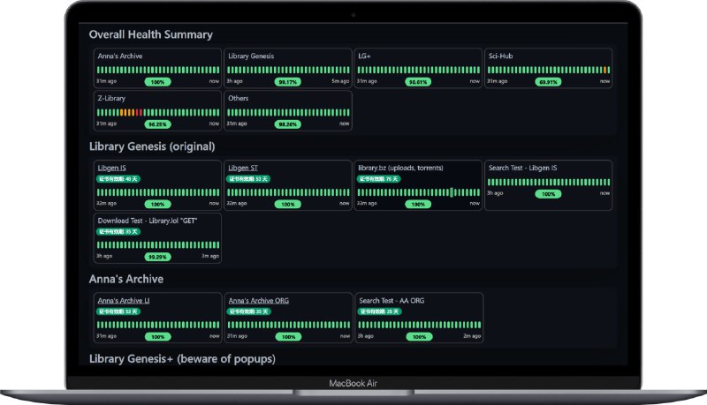This screenshot has width=707, height=405.
Task: Open the Libgen IS monitor link
Action: coord(111,168)
